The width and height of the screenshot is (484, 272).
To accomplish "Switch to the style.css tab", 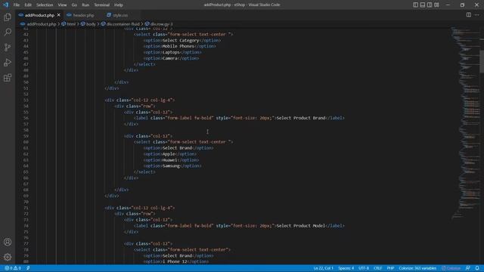I will (x=120, y=15).
